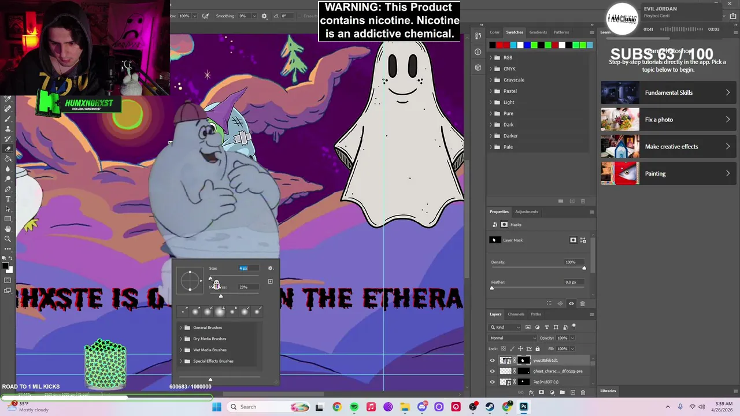Screen dimensions: 740x416
Task: Open the Edit Toolbar three-dots button
Action: (8, 248)
